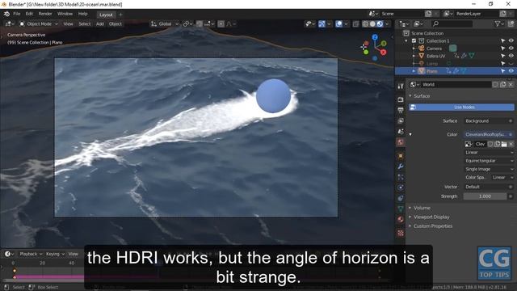Open Modifiers properties tab wrench icon
The height and width of the screenshot is (291, 517).
click(x=401, y=167)
